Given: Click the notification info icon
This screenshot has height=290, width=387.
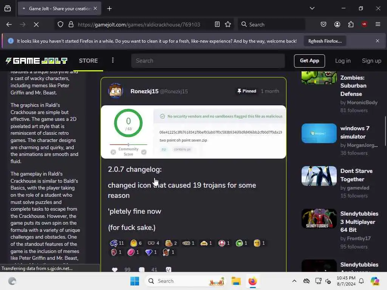Looking at the screenshot, I should pyautogui.click(x=11, y=41).
